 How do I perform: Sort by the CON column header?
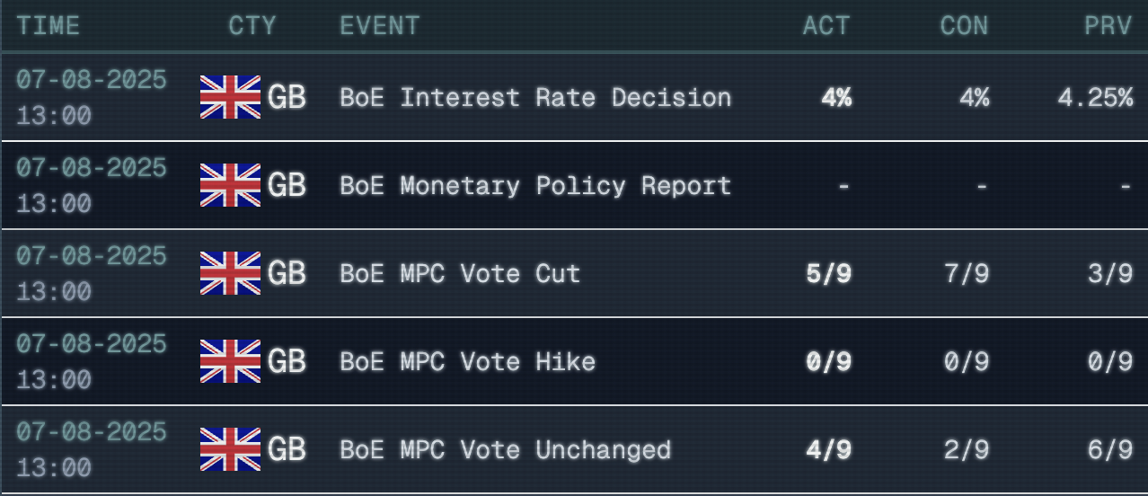pyautogui.click(x=964, y=25)
